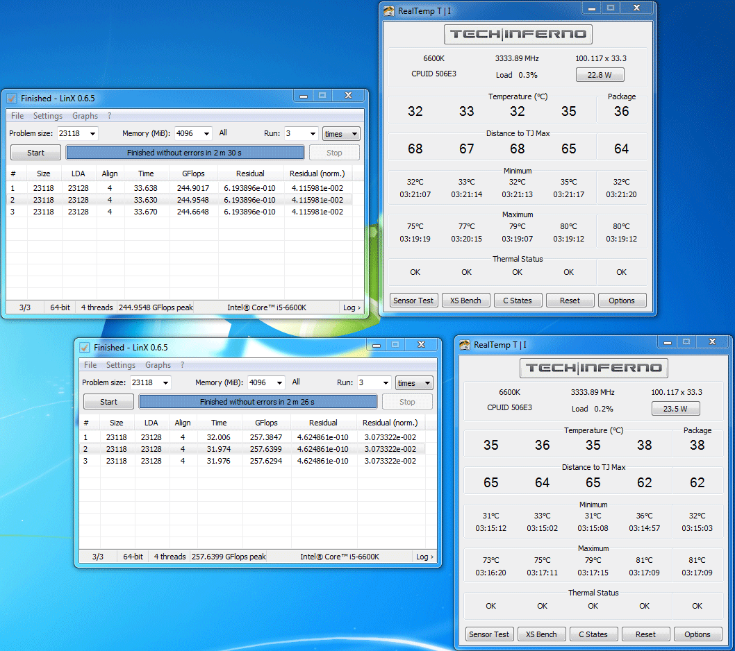Click the Align column header in the upper LinX window
This screenshot has width=735, height=651.
click(110, 174)
